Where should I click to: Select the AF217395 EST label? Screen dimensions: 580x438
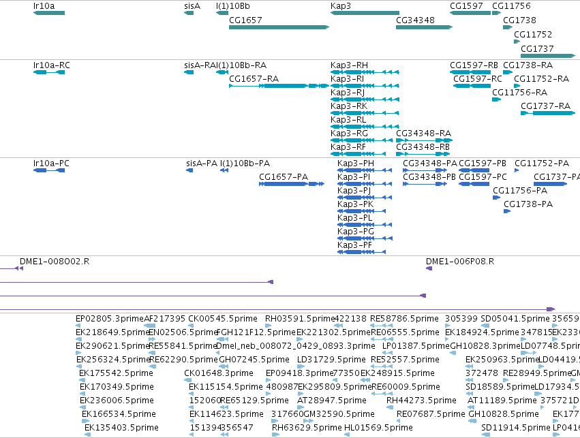(x=165, y=319)
